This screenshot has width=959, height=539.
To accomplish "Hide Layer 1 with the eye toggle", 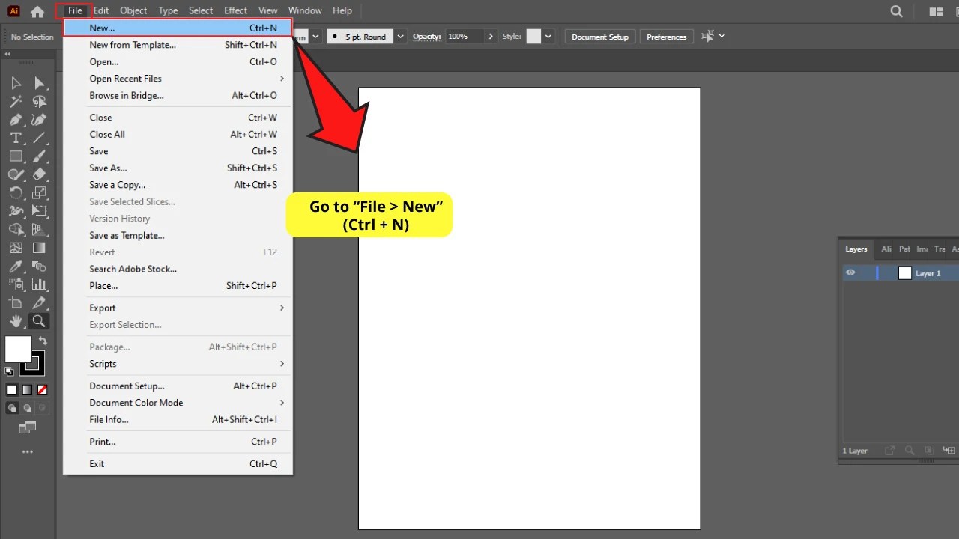I will 850,272.
